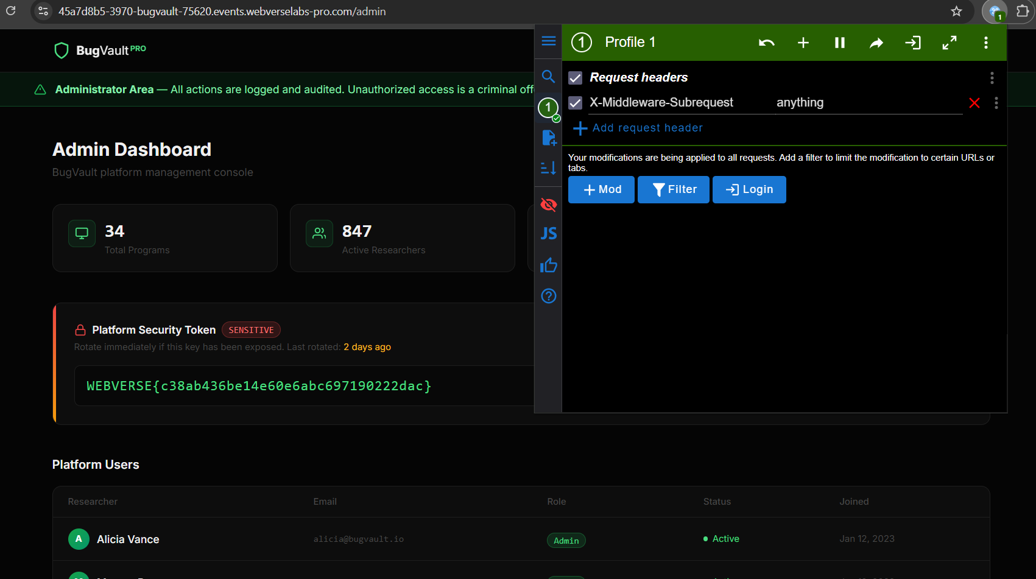Click the Filter button
1036x579 pixels.
point(674,189)
